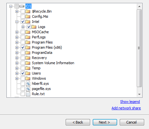Click the hiberfil.sys system file icon

28,84
